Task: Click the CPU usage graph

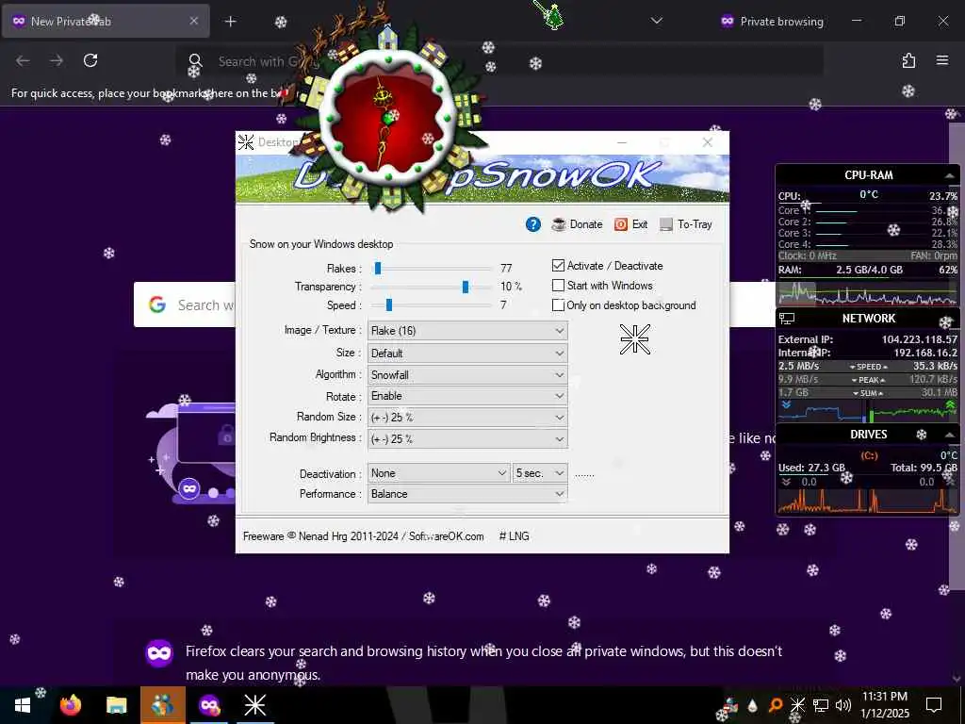Action: tap(868, 293)
